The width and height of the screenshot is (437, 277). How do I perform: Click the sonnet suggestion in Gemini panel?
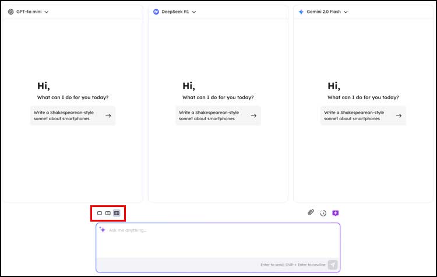coord(363,115)
